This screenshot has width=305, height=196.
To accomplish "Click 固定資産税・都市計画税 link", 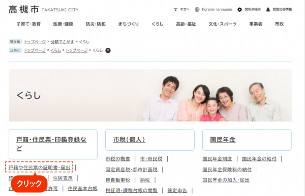I will click(132, 170).
